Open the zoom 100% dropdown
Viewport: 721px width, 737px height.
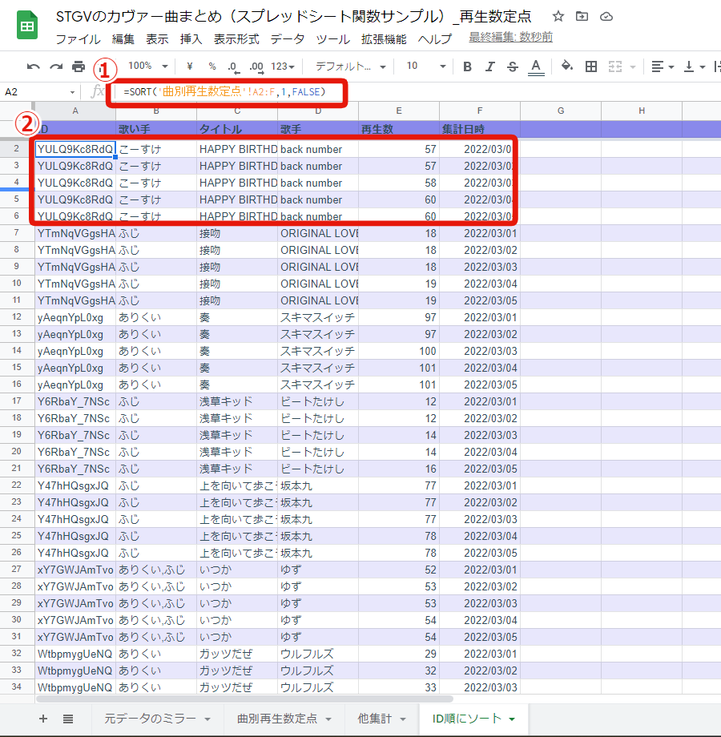[148, 66]
